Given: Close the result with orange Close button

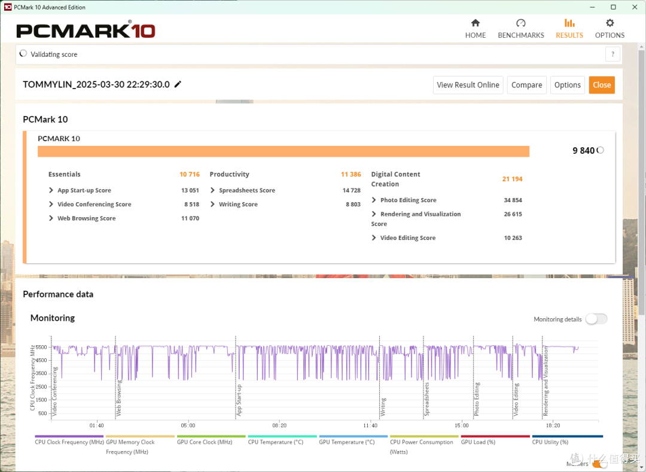Looking at the screenshot, I should coord(602,85).
